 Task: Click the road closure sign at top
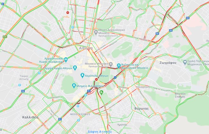pos(68,13)
